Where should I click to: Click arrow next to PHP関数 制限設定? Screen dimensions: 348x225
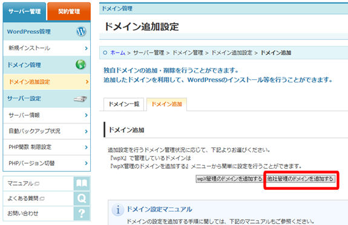coord(87,147)
